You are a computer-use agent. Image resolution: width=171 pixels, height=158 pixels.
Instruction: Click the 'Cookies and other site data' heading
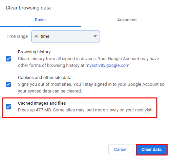45,78
